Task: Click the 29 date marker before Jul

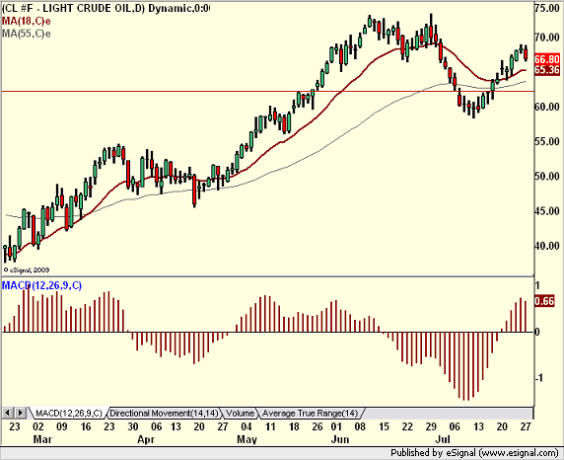Action: pos(431,426)
